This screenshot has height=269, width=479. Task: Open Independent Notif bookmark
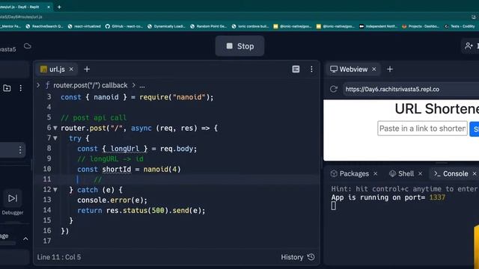click(x=378, y=26)
